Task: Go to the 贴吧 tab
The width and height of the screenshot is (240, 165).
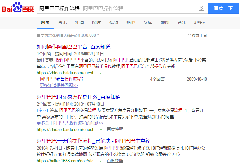Action: pos(131,22)
